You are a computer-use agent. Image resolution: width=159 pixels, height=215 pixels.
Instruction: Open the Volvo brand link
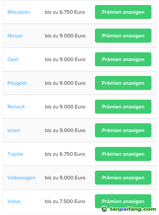point(14,202)
